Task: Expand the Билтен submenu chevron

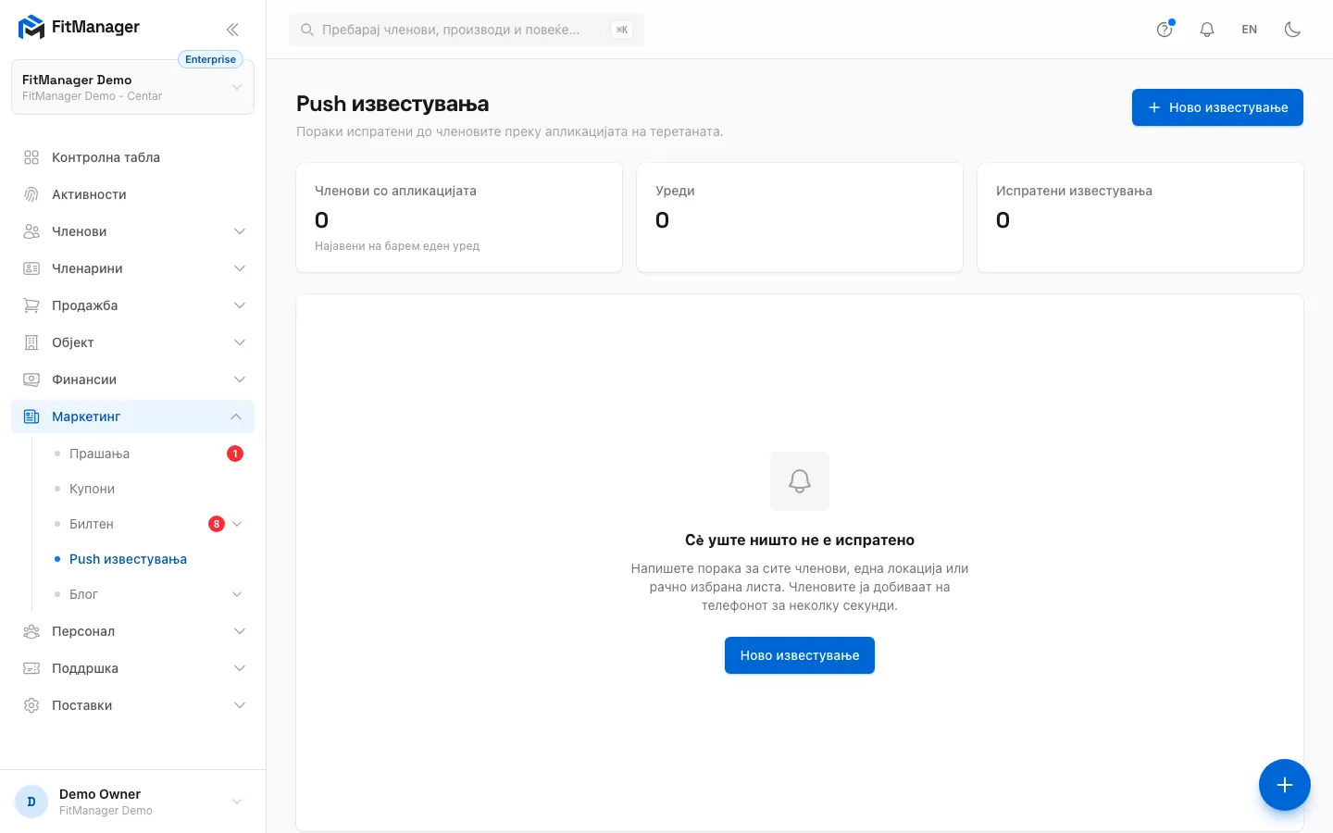Action: tap(237, 524)
